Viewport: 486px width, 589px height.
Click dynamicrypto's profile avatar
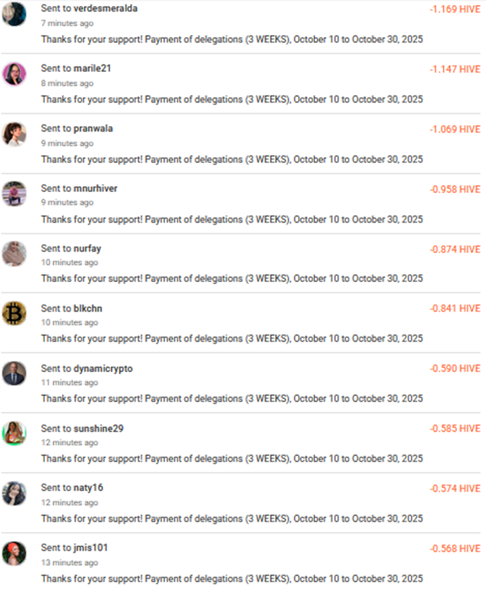pos(14,373)
